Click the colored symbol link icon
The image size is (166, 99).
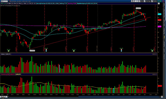pos(10,1)
